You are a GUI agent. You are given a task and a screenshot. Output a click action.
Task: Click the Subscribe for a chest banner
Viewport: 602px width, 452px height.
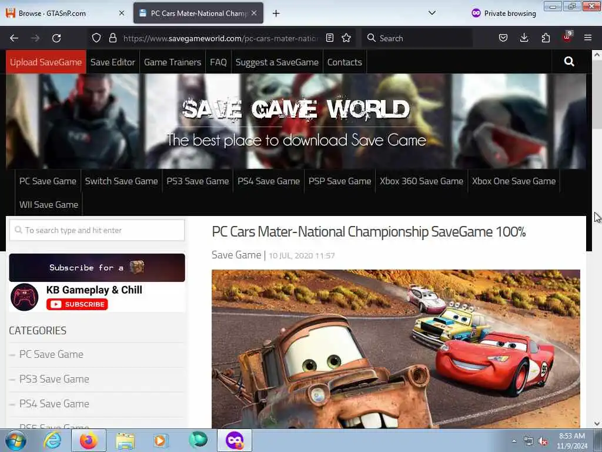click(x=97, y=268)
